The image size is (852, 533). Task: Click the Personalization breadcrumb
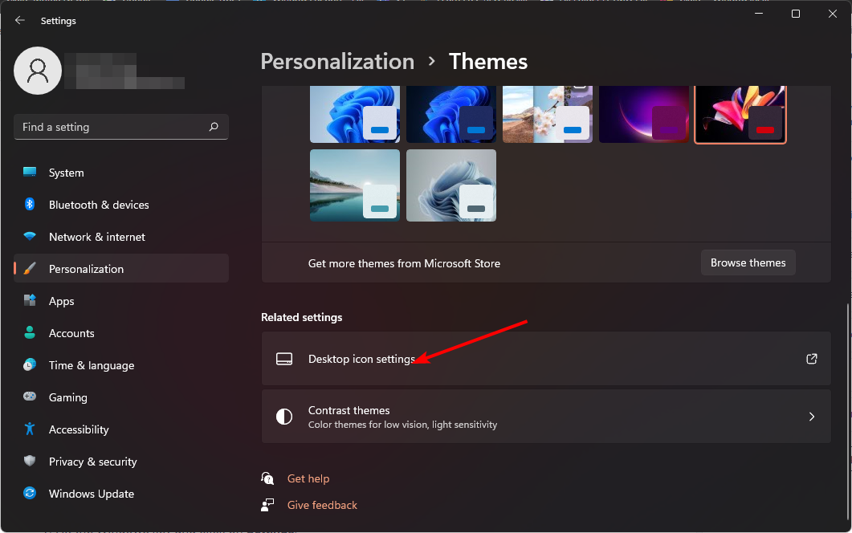pos(337,61)
